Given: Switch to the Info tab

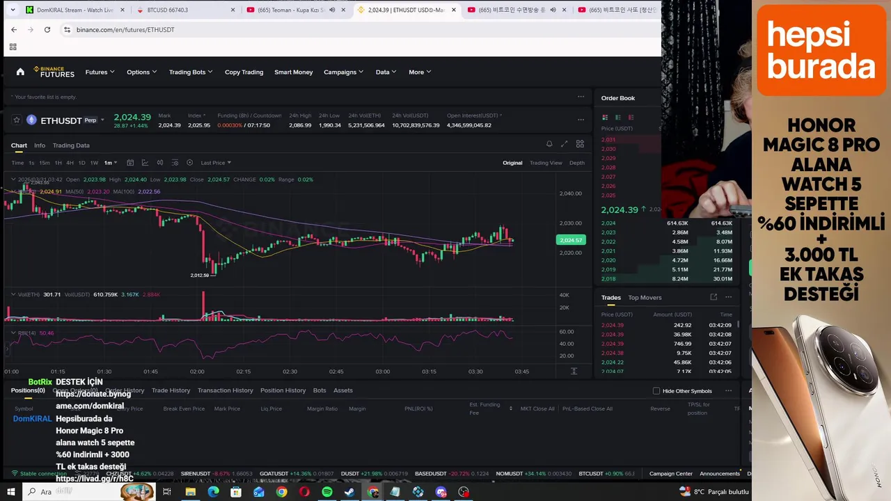Looking at the screenshot, I should click(x=40, y=145).
